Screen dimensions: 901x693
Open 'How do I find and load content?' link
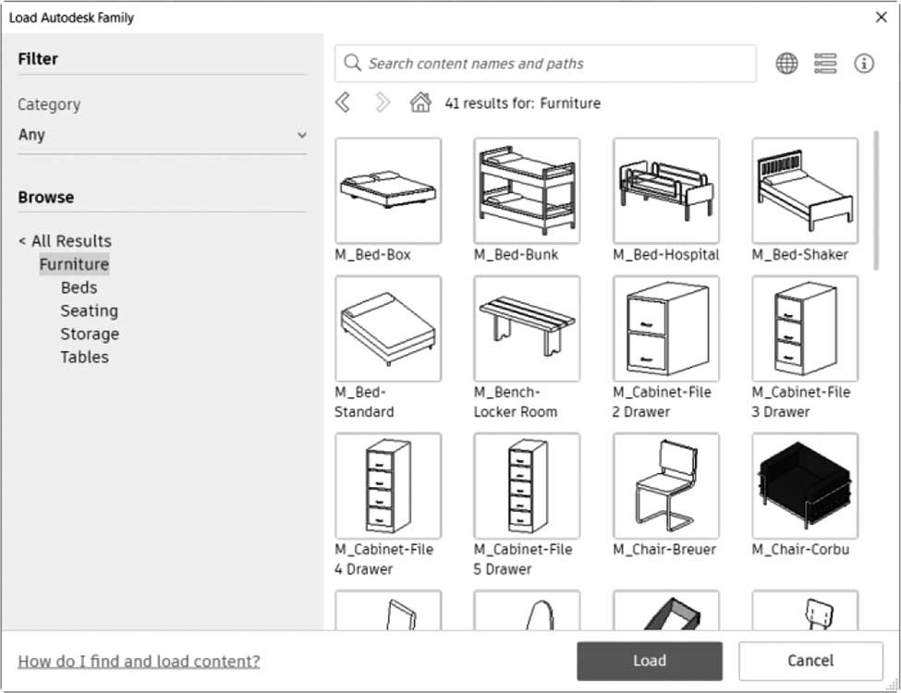click(139, 662)
